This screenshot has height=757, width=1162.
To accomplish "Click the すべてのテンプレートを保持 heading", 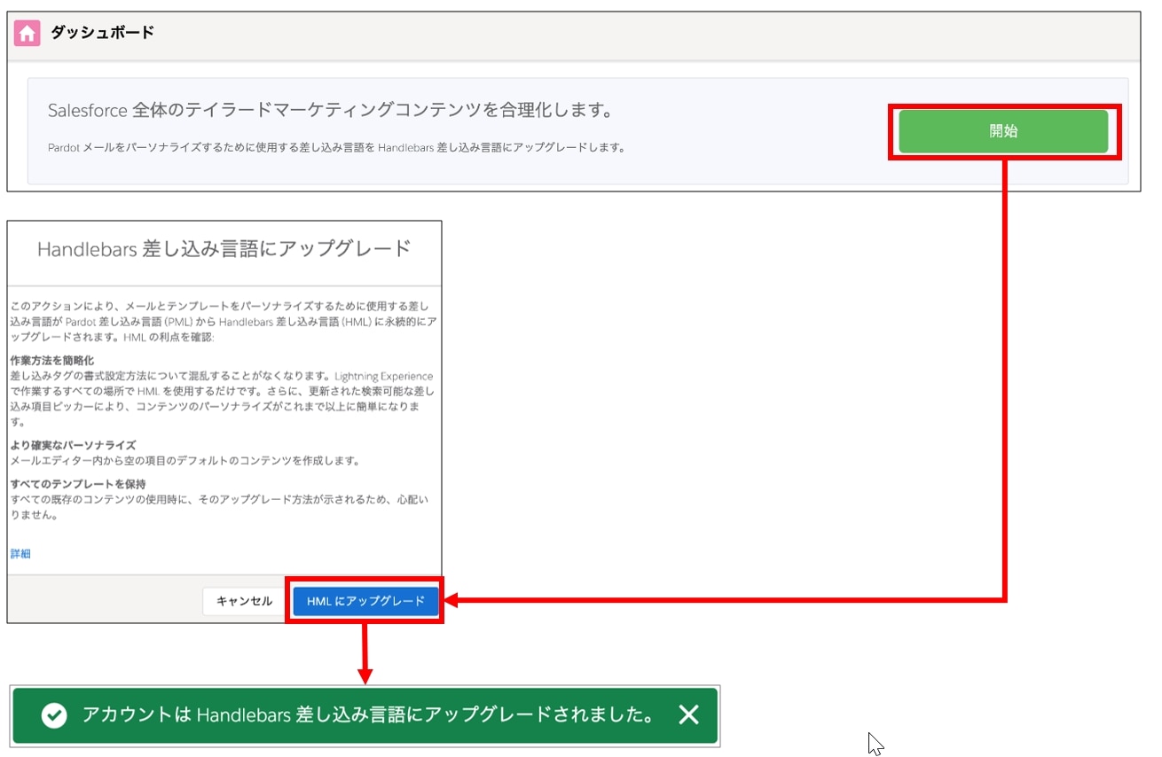I will click(x=78, y=484).
